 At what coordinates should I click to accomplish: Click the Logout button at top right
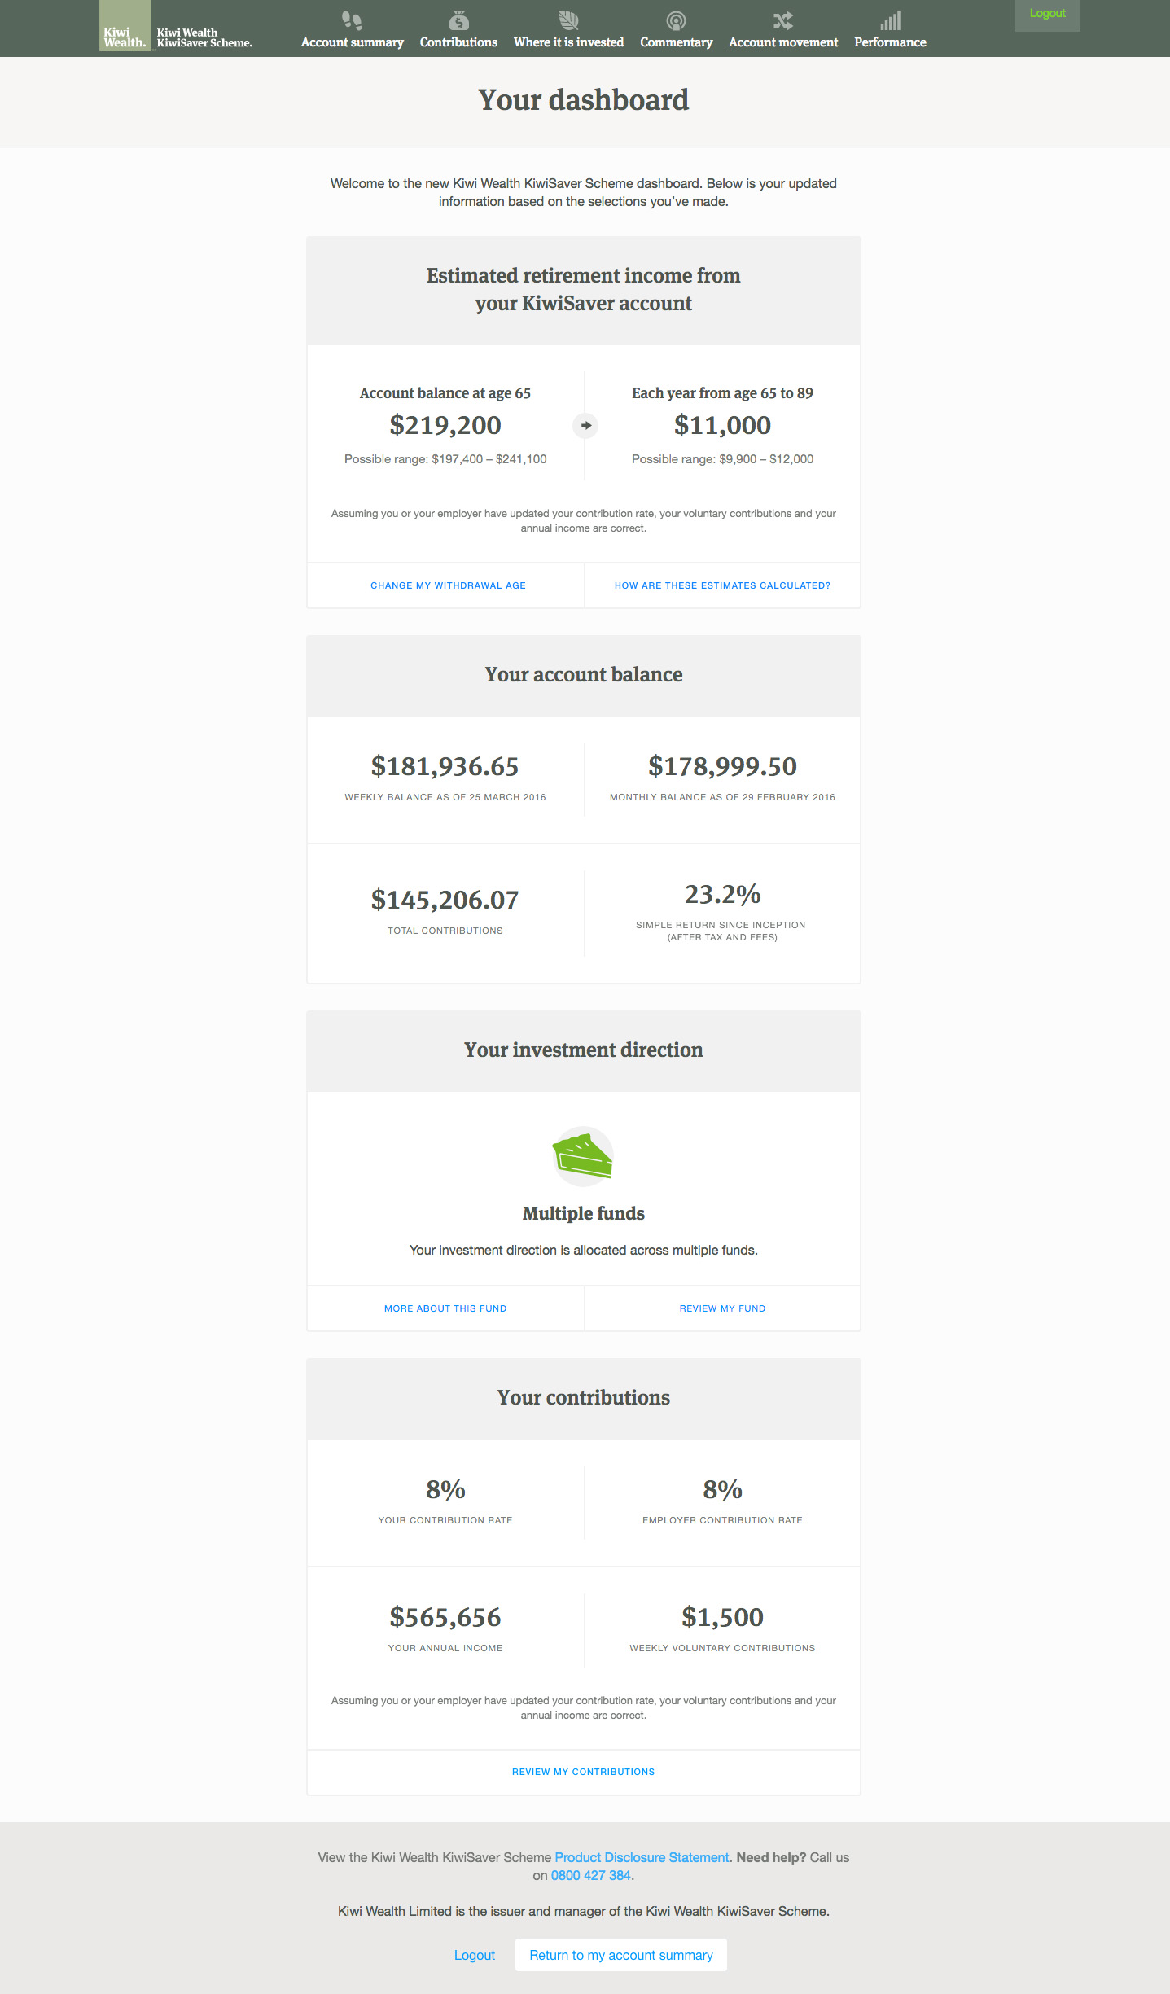(1047, 15)
